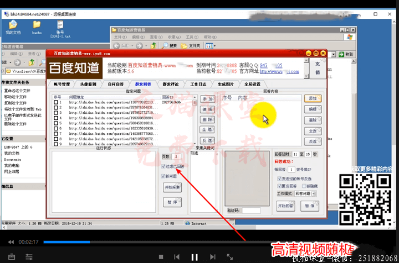Viewport: 399px width, 263px height.
Task: Switch to the 帐号管理 tab
Action: click(x=62, y=84)
